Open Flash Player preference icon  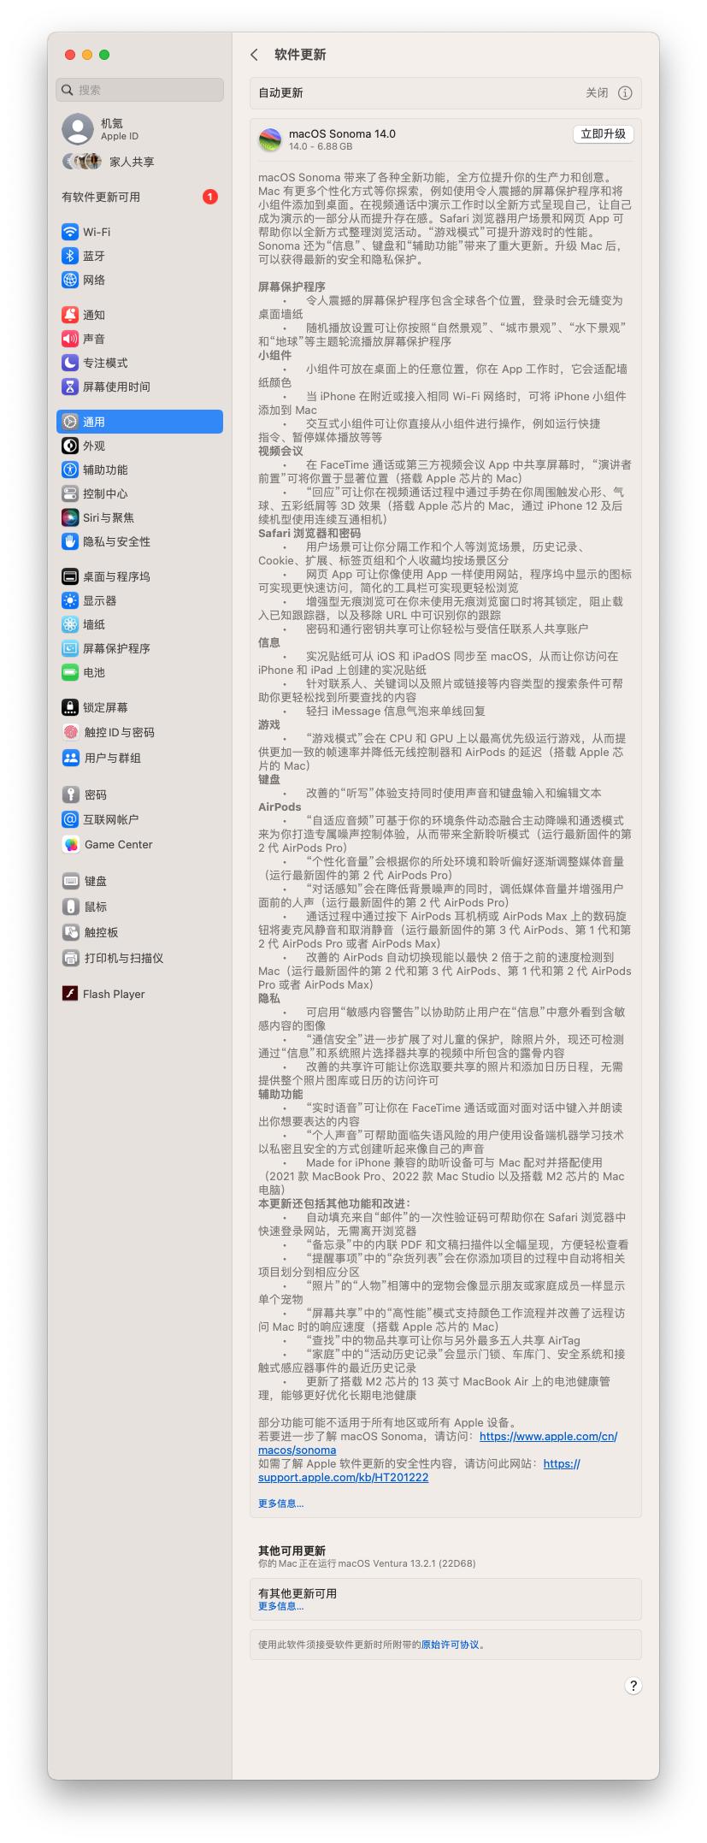70,994
